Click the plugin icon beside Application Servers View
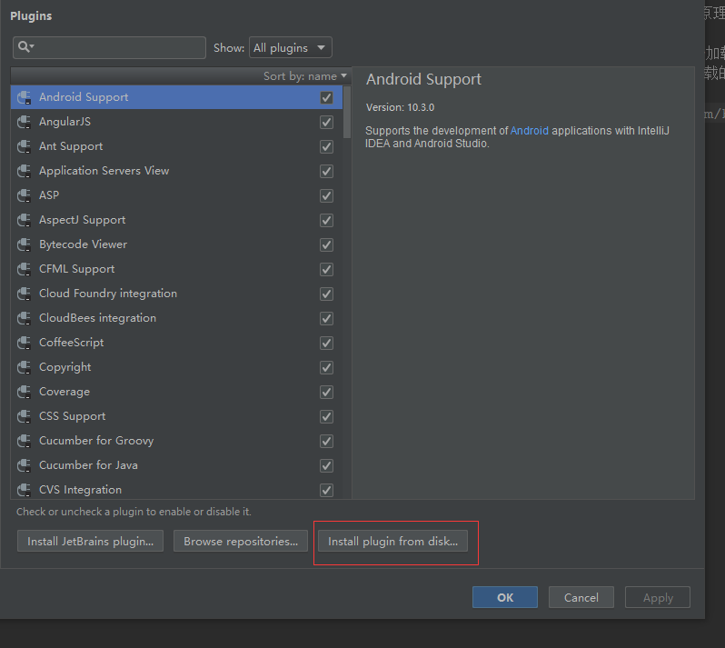This screenshot has height=648, width=725. [24, 171]
